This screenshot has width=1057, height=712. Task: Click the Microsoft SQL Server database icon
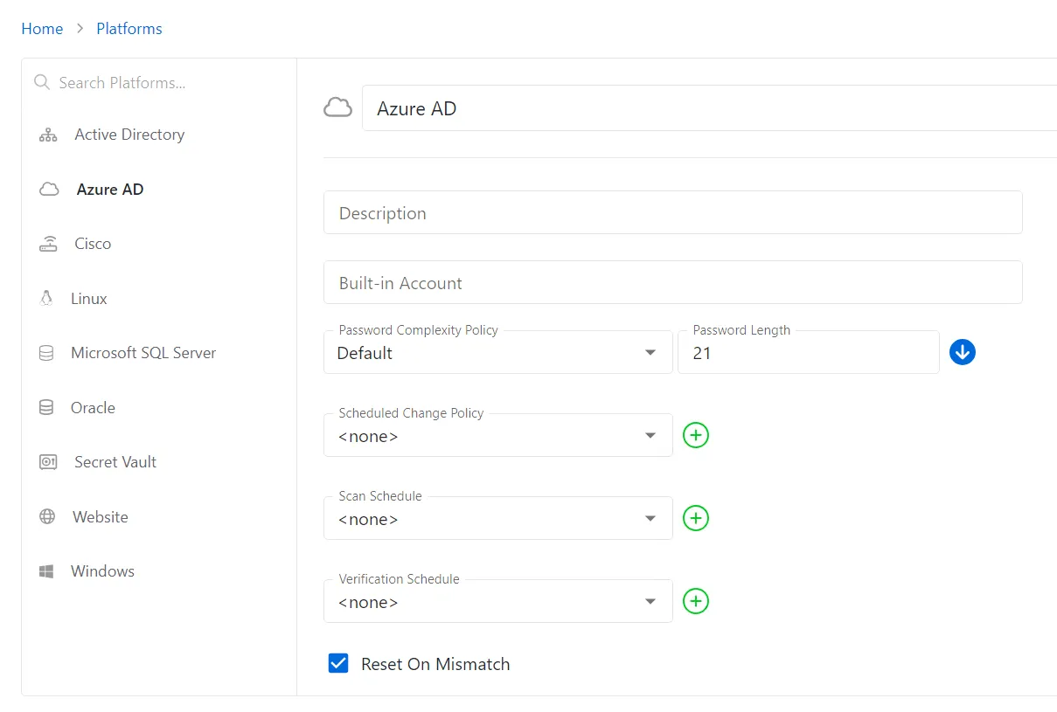pos(47,352)
